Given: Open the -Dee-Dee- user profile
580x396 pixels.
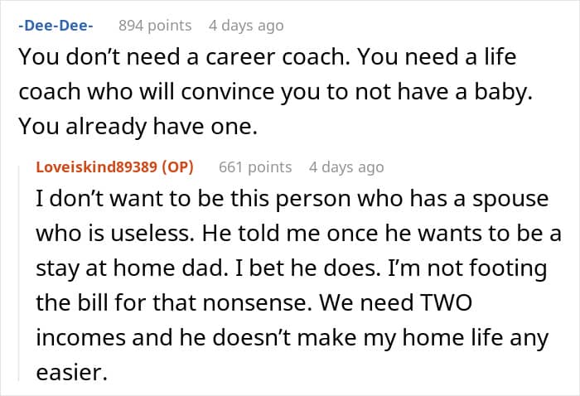Looking at the screenshot, I should (56, 26).
